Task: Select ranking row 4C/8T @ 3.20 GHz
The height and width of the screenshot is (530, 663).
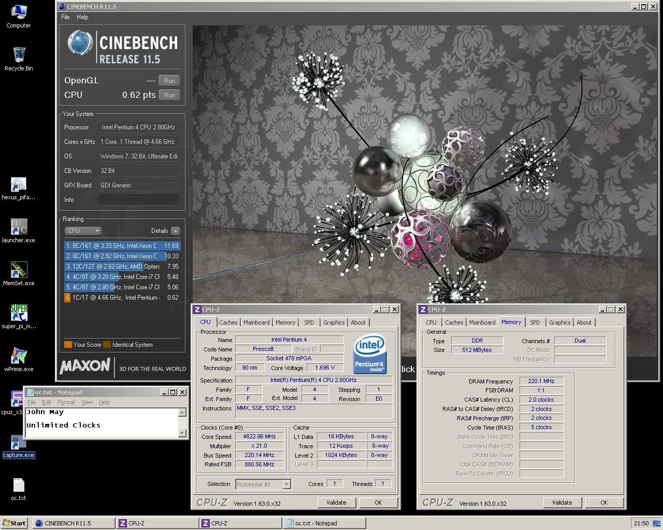Action: click(x=122, y=277)
